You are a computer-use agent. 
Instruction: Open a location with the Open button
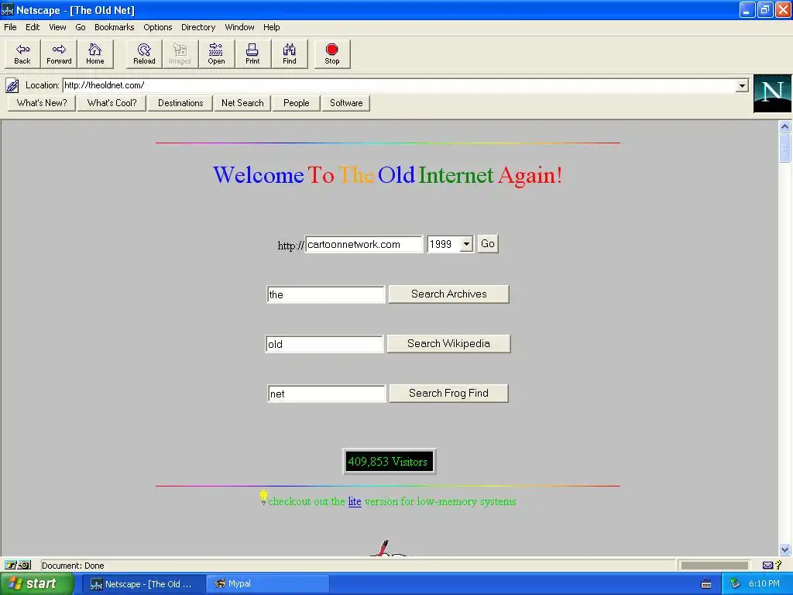pyautogui.click(x=216, y=53)
